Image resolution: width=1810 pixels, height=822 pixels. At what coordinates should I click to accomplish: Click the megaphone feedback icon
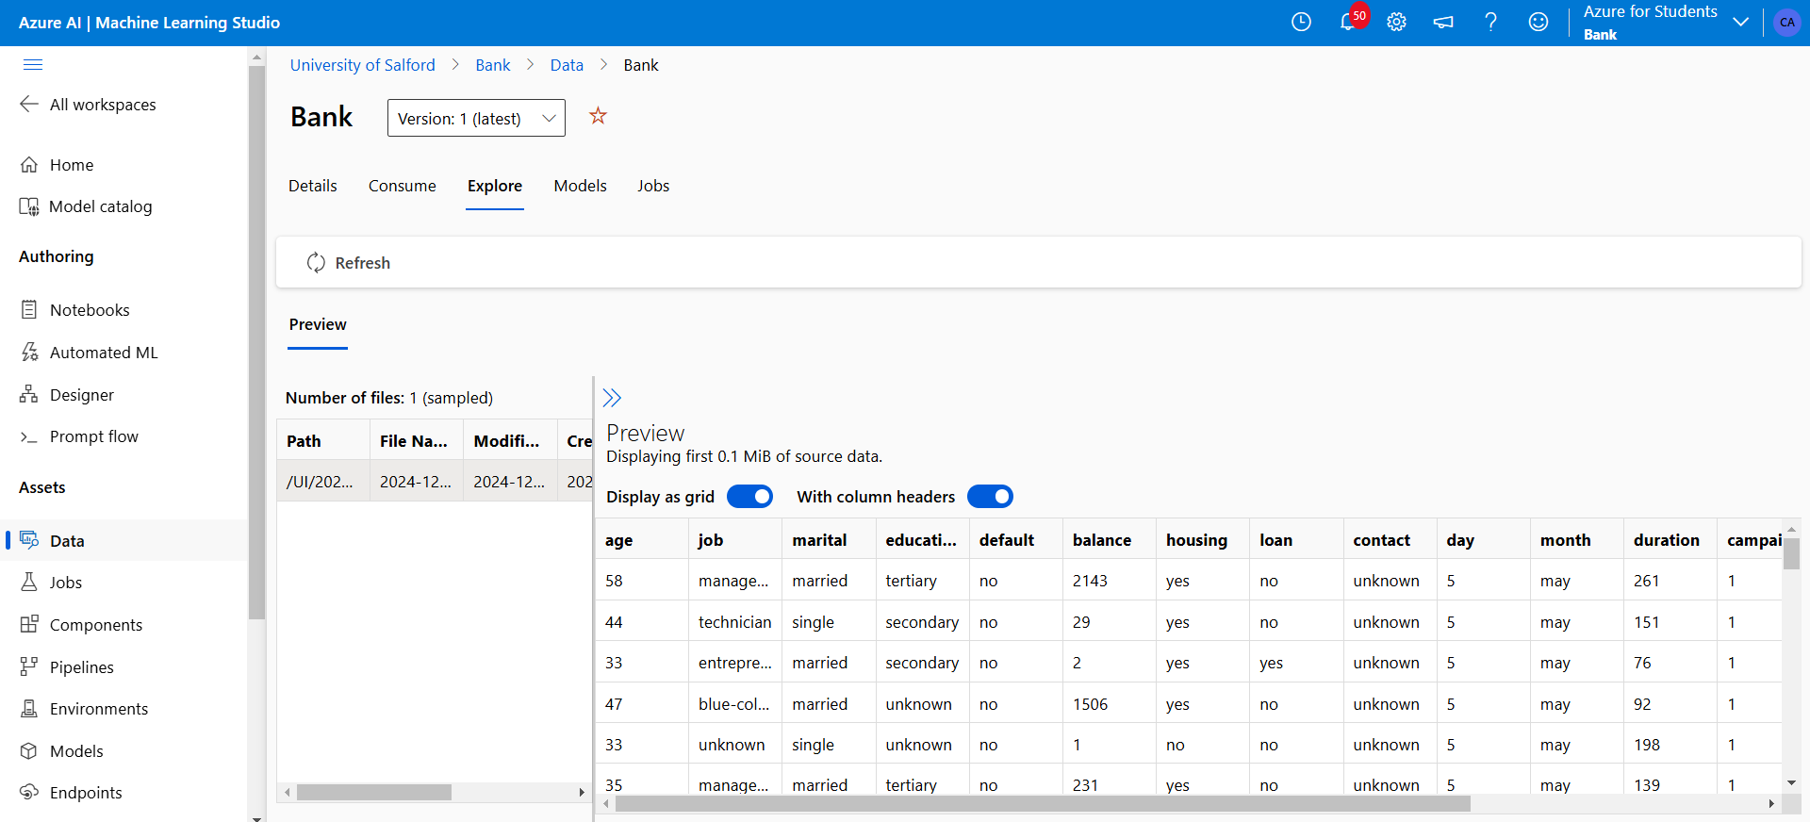1443,22
